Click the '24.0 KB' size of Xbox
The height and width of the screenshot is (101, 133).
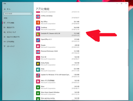pyautogui.click(x=77, y=86)
